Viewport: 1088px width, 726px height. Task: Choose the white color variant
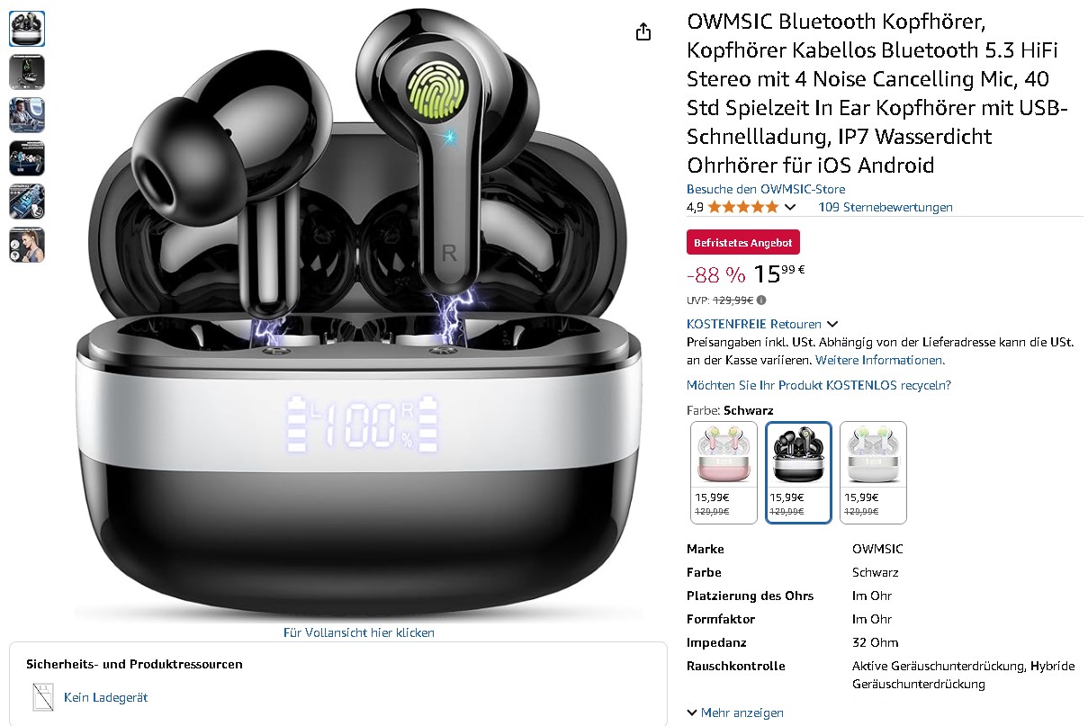click(x=873, y=472)
